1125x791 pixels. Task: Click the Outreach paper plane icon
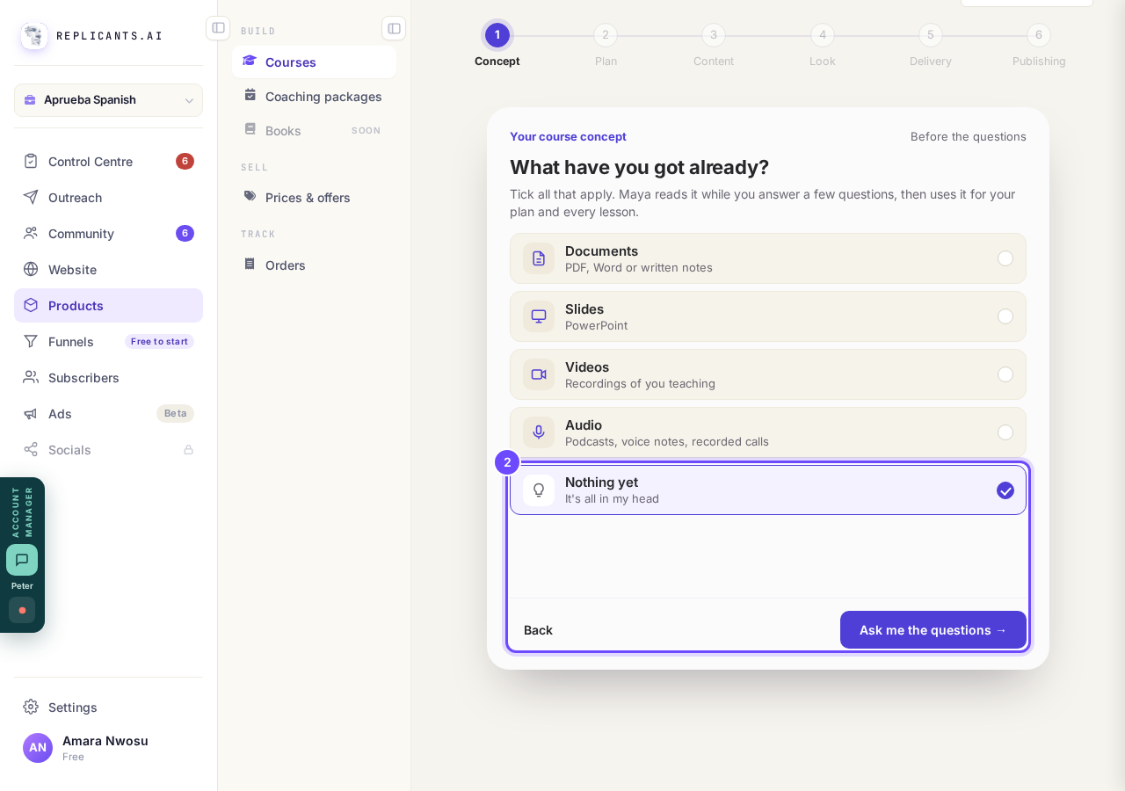31,197
